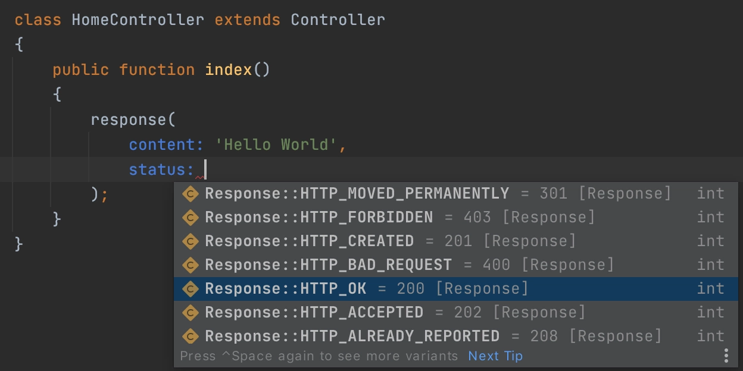Choose Response::HTTP_FORBIDDEN = 403 completion

[x=456, y=218]
